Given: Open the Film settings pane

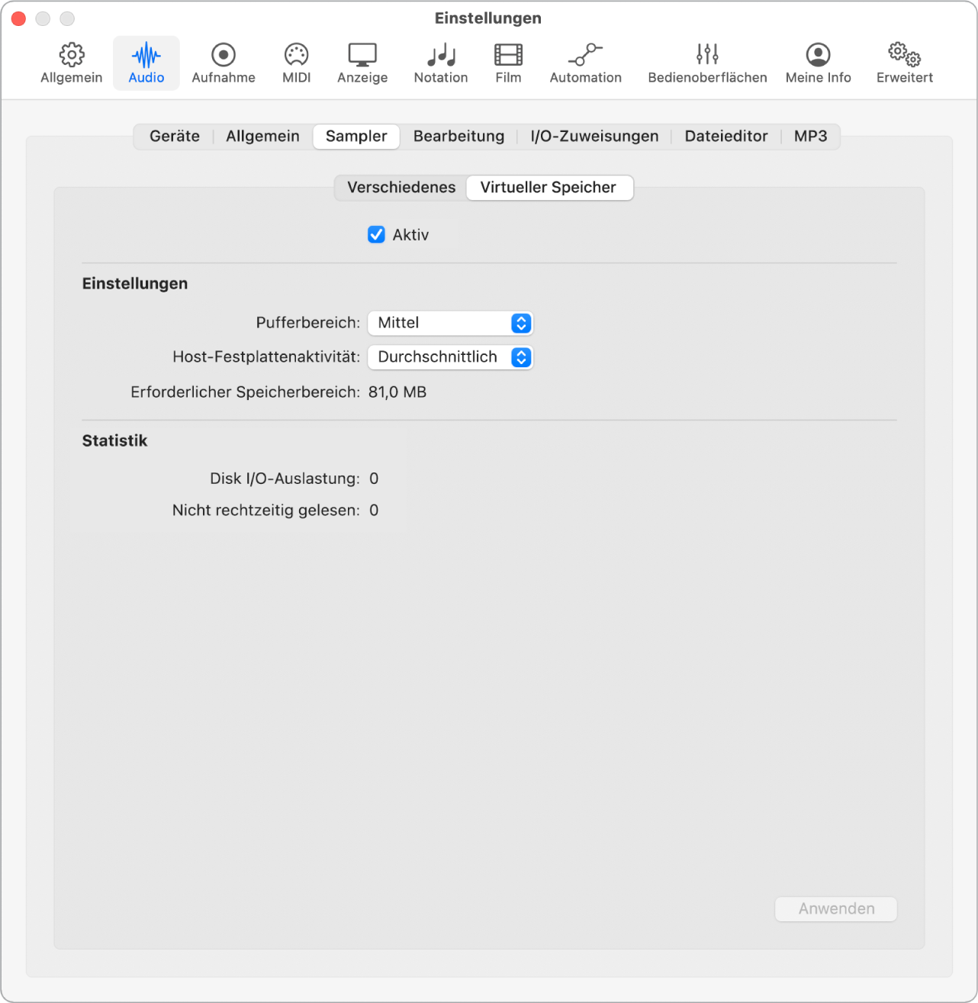Looking at the screenshot, I should (x=508, y=63).
